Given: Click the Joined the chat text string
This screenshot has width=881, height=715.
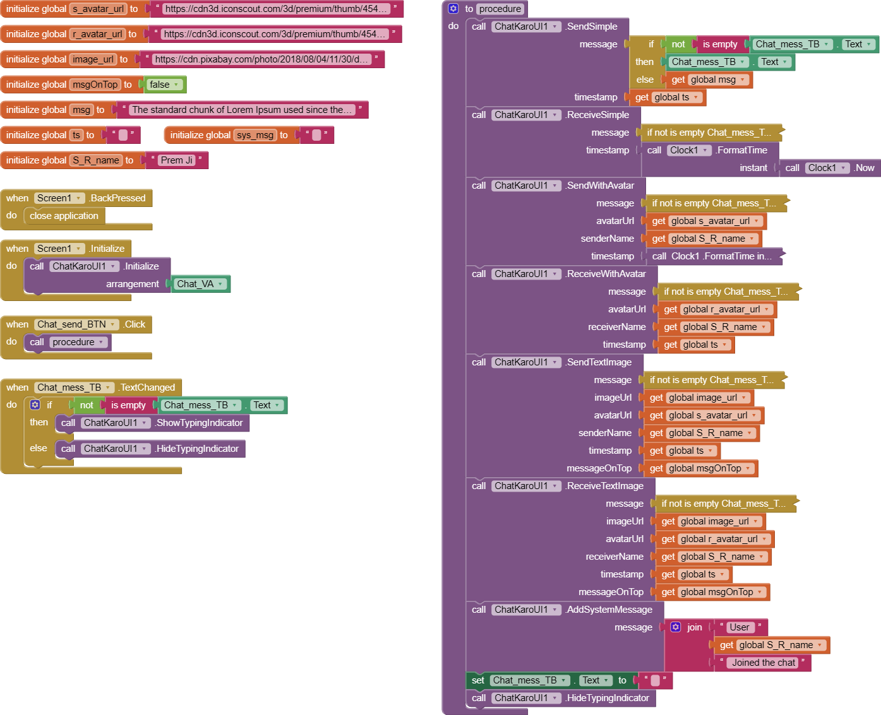Looking at the screenshot, I should point(764,663).
